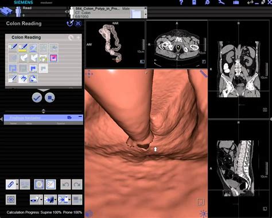Select the pink polyp view tool

pos(53,58)
